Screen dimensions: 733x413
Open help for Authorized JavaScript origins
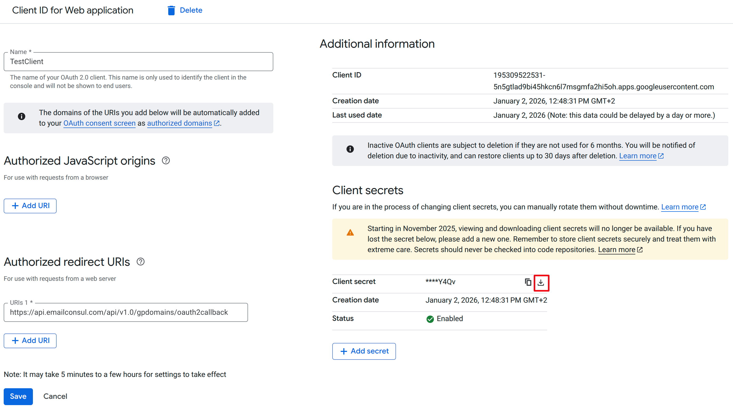point(166,160)
